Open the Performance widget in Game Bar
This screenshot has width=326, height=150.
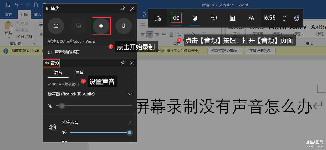click(214, 18)
